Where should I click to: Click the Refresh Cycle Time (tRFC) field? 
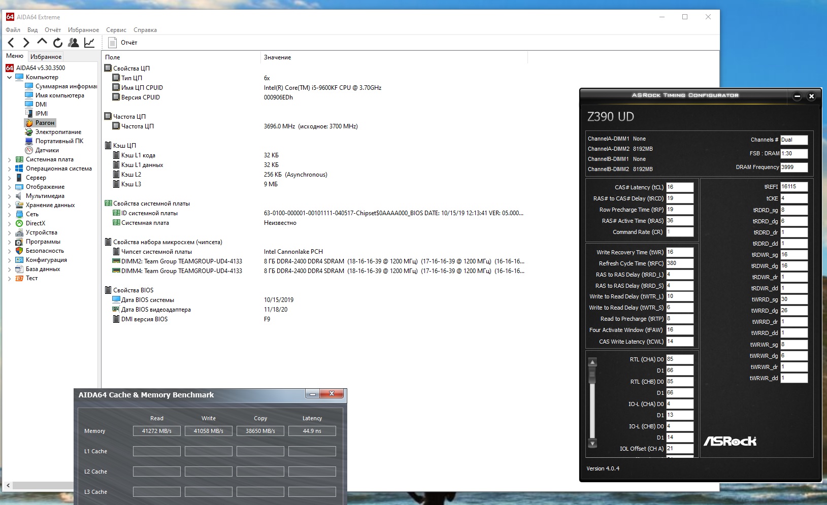pos(680,263)
